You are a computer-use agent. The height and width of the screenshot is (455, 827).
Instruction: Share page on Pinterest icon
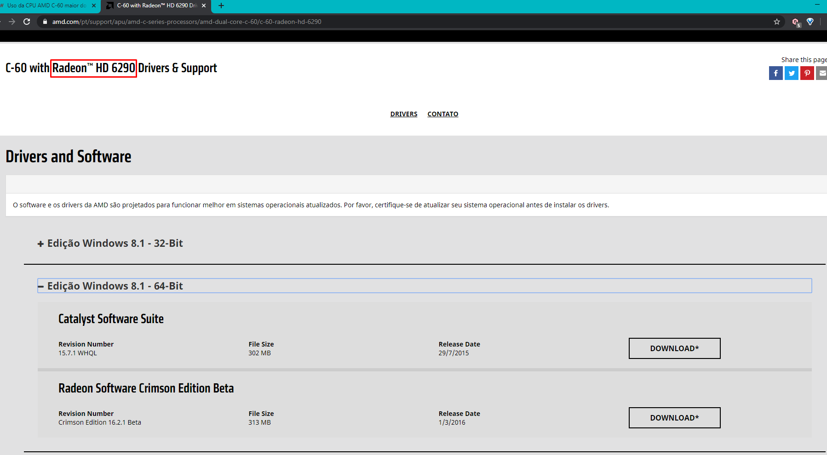pyautogui.click(x=807, y=73)
